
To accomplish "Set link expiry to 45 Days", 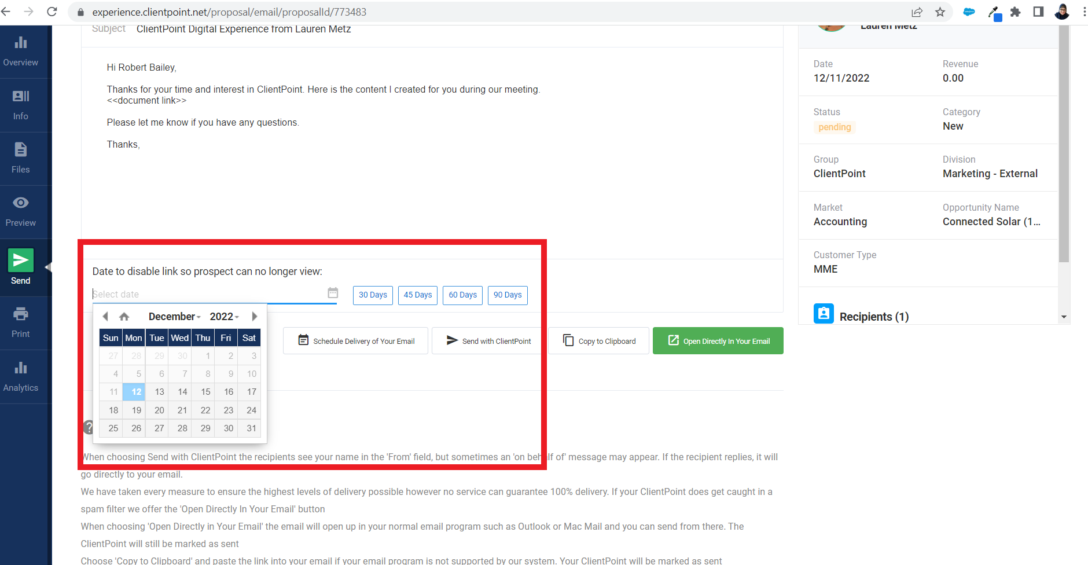I will pyautogui.click(x=418, y=295).
